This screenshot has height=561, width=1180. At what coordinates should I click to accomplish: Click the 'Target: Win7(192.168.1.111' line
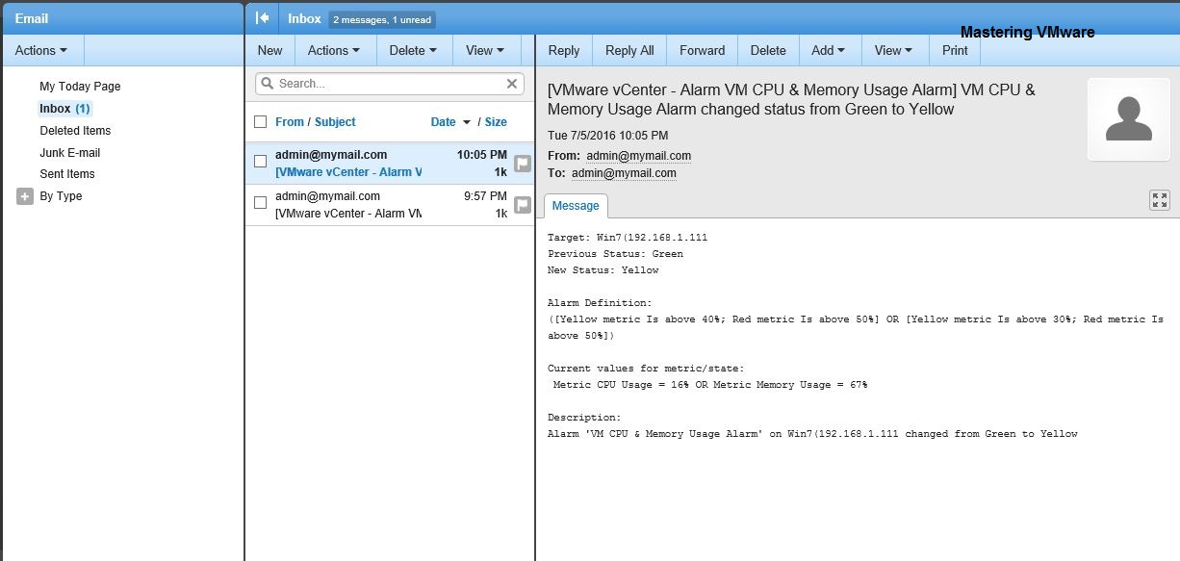point(628,238)
